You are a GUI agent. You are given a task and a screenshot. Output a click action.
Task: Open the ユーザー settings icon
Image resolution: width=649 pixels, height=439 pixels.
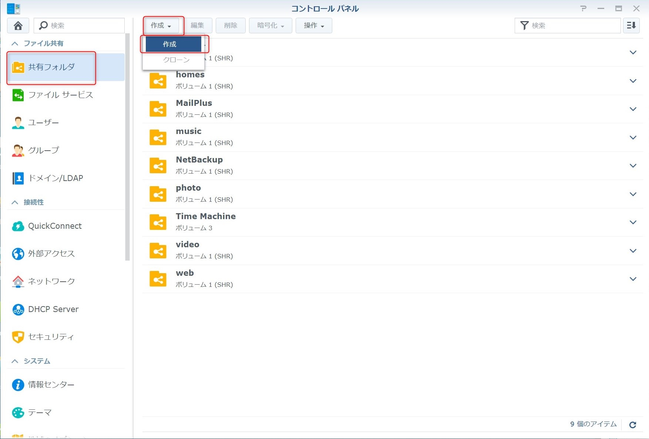[18, 123]
